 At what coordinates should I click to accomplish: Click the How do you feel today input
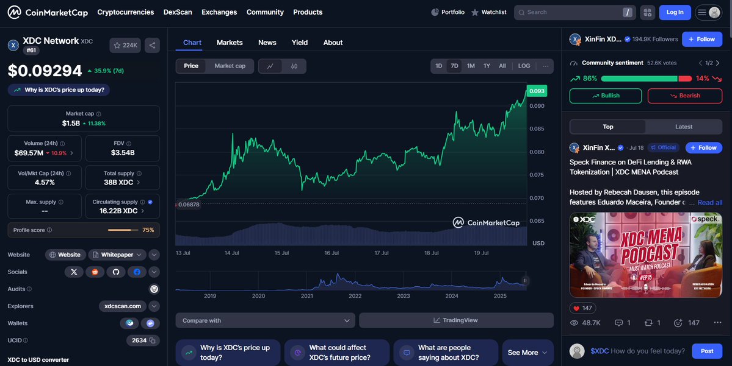638,351
